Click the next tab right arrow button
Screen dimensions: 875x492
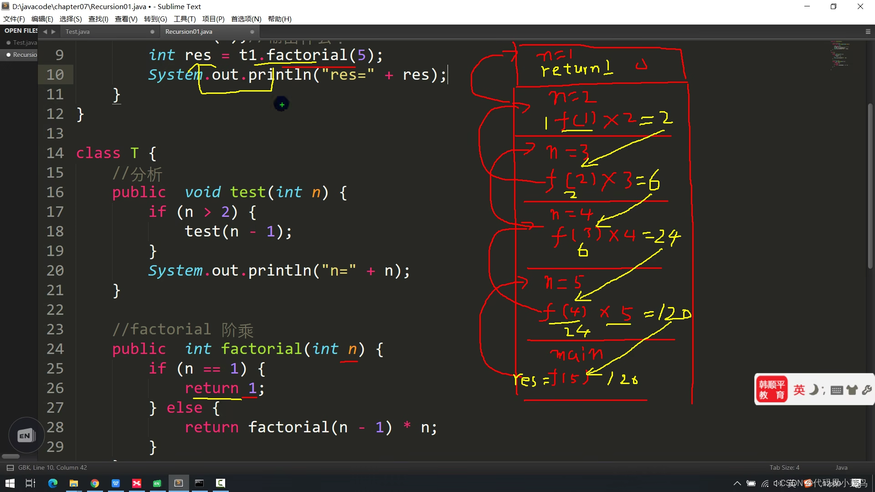click(53, 31)
